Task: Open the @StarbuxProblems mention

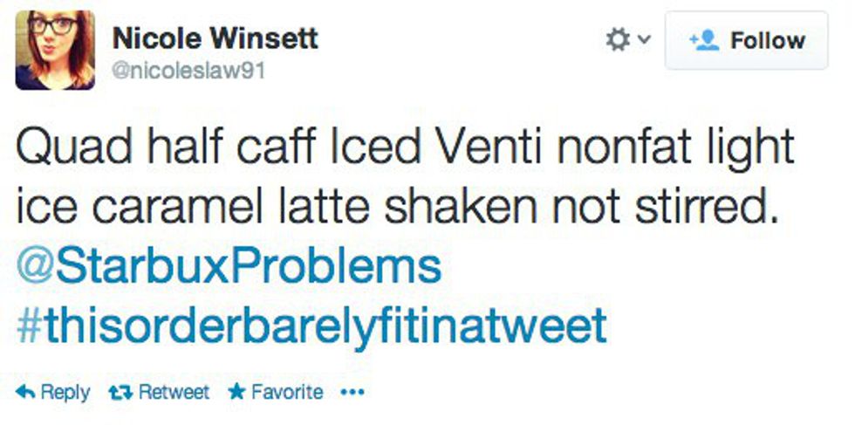Action: tap(229, 267)
